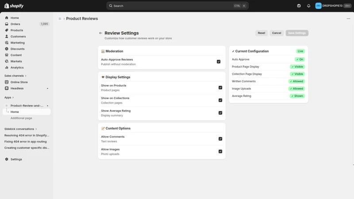Open the Home sidebar icon
Screen dimensions: 354x199
7,18
